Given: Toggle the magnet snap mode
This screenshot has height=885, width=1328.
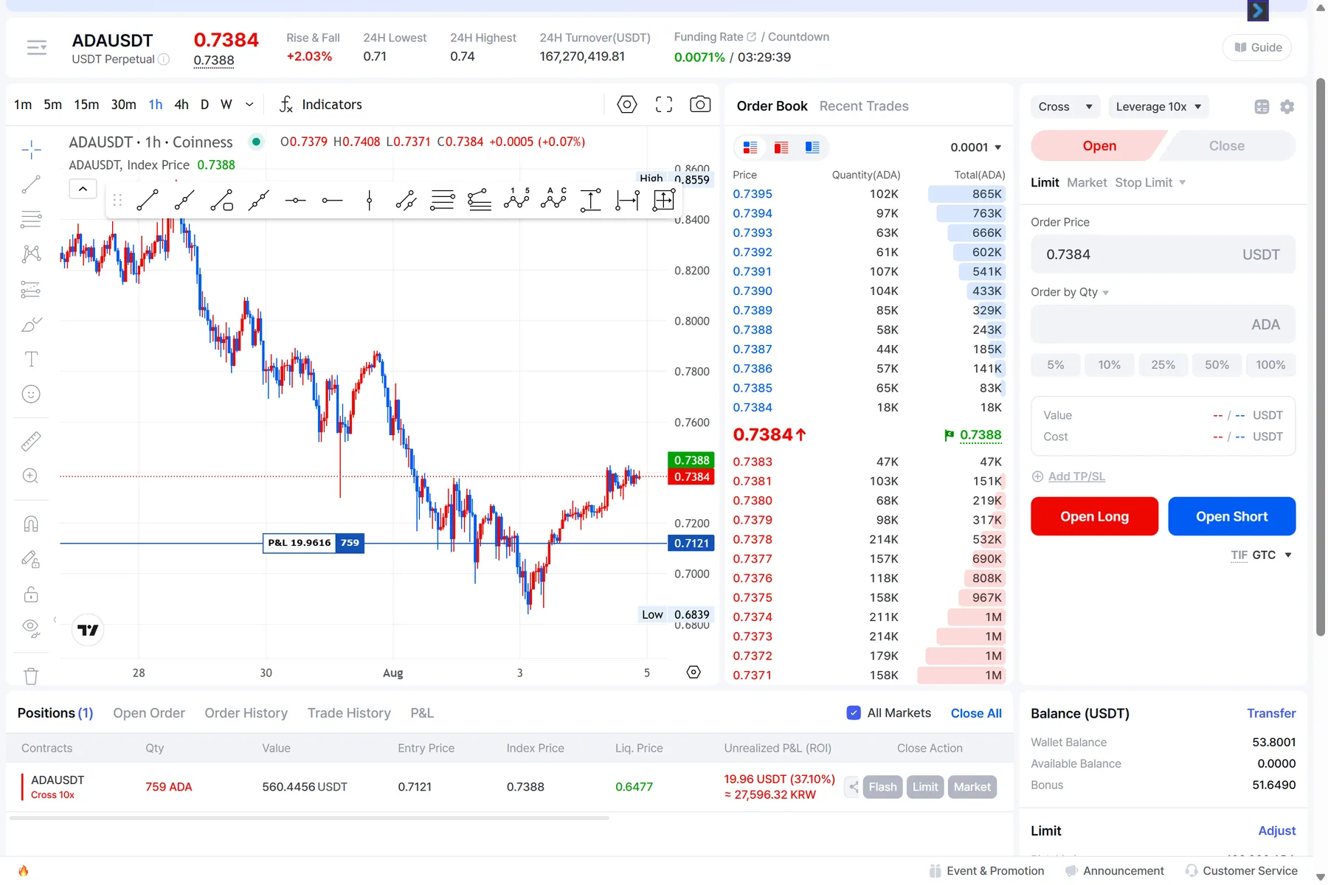Looking at the screenshot, I should tap(31, 524).
